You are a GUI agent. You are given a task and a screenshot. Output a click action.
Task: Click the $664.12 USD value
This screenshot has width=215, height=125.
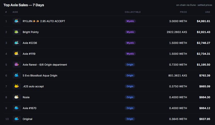click(205, 108)
